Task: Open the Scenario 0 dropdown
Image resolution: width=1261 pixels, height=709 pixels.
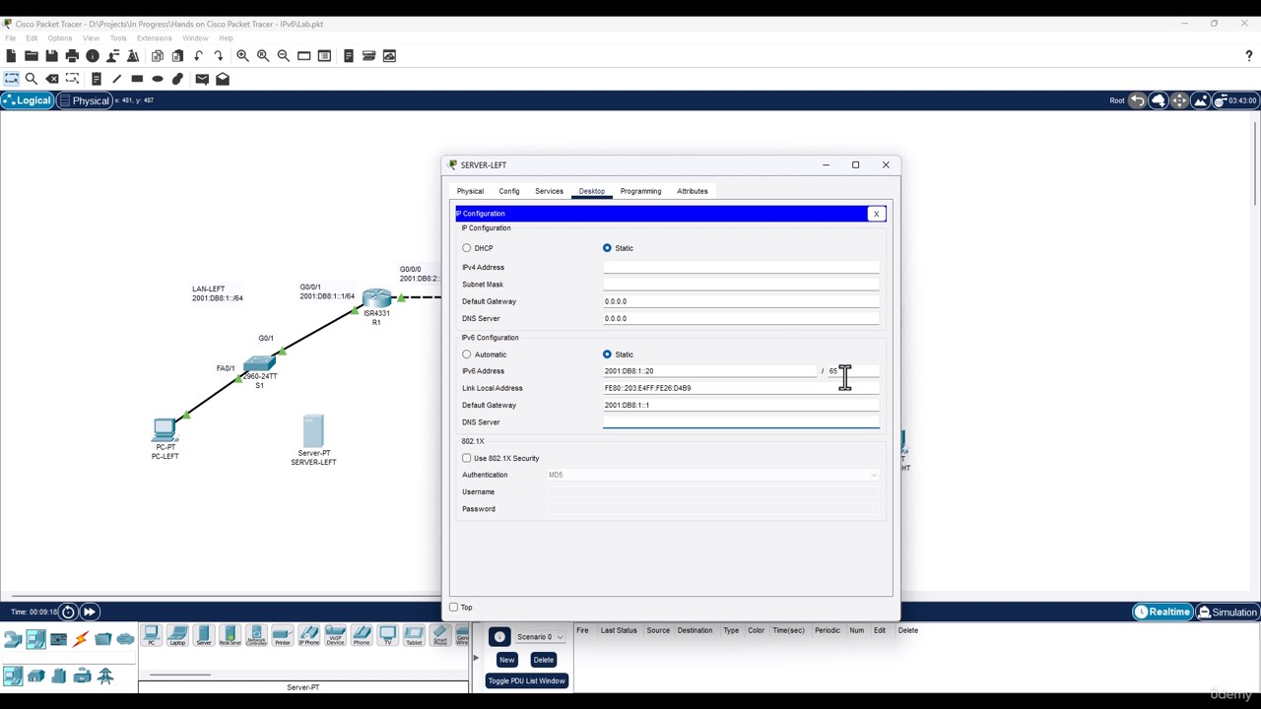Action: click(540, 637)
